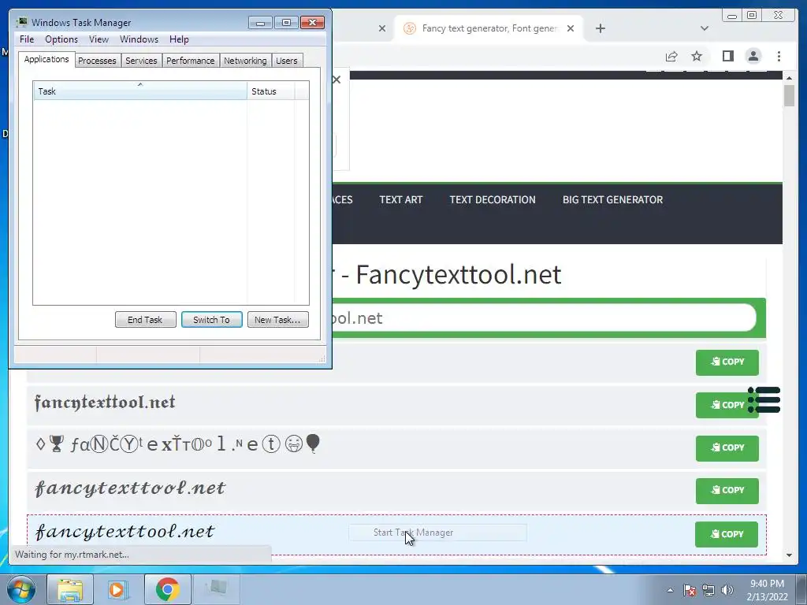Screen dimensions: 807x605
Task: Open the File menu in Task Manager
Action: coord(27,39)
